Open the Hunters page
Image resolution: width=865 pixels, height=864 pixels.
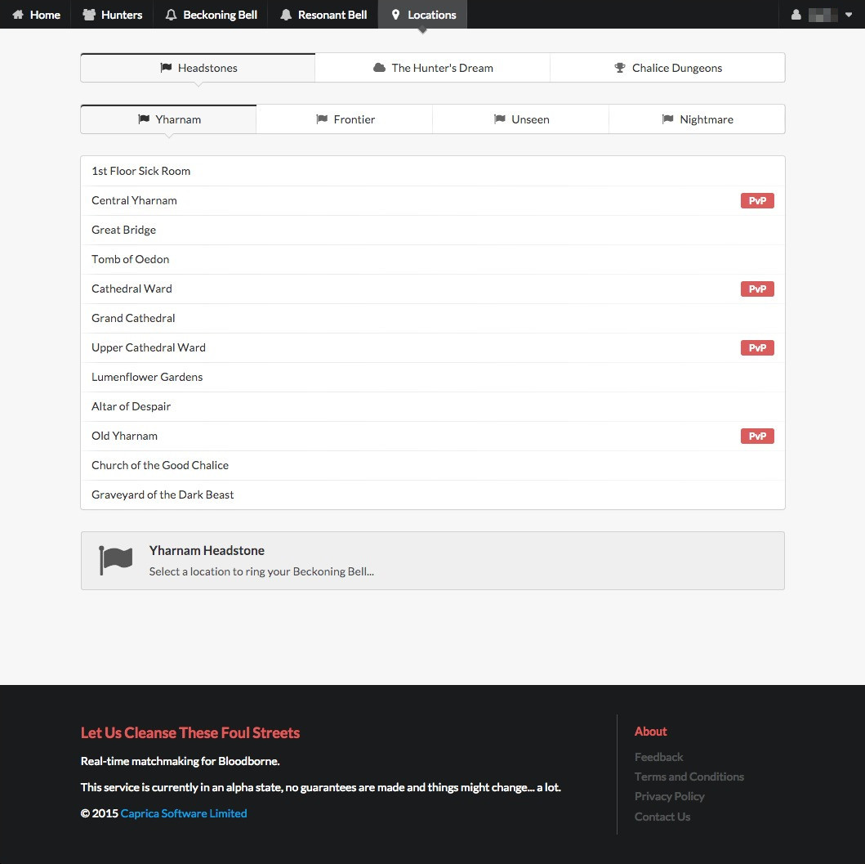112,15
